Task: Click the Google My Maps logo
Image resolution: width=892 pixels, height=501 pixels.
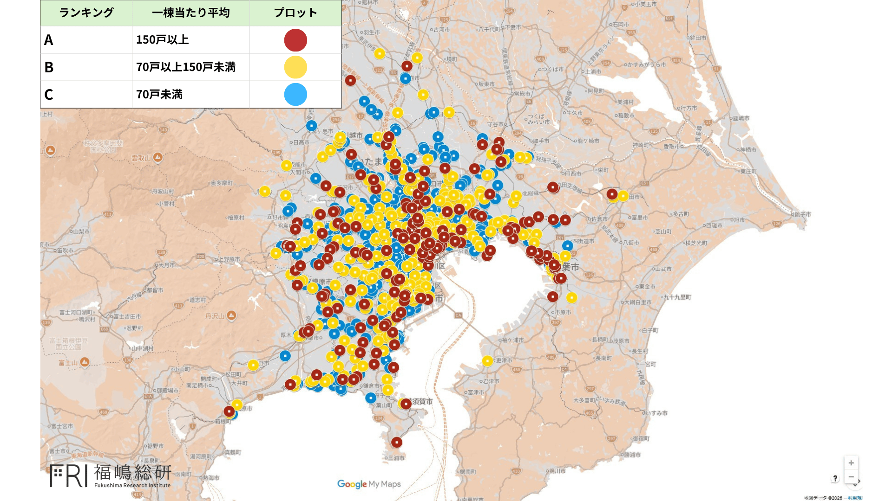Action: pyautogui.click(x=369, y=484)
